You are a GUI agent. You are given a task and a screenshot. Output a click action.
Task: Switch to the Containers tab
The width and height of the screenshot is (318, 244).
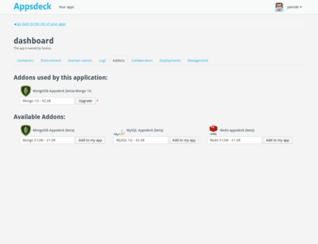coord(25,61)
